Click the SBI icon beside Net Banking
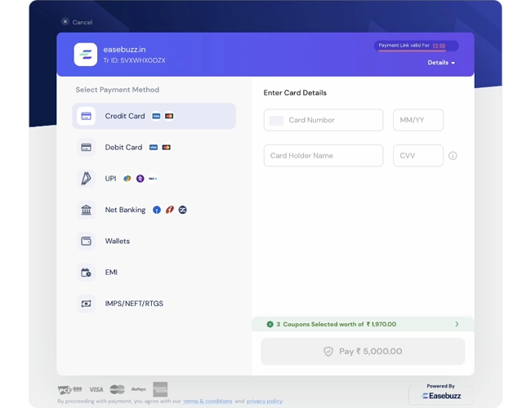 pos(157,210)
